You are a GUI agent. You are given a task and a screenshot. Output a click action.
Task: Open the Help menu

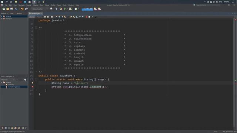tap(77, 5)
